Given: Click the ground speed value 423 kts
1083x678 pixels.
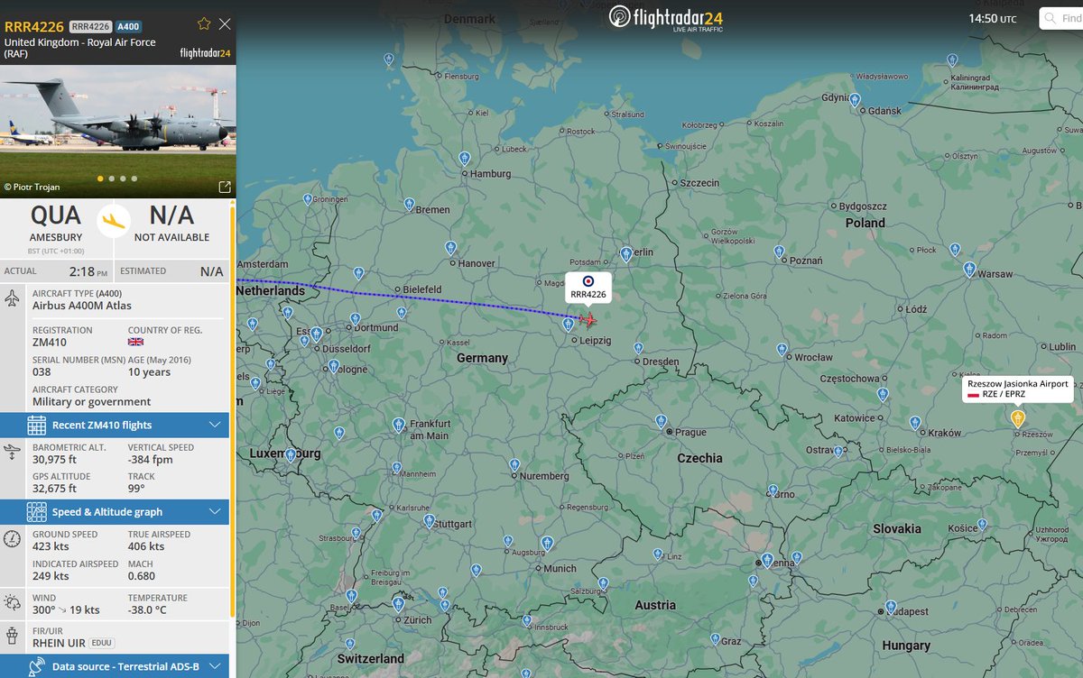Looking at the screenshot, I should (x=51, y=546).
